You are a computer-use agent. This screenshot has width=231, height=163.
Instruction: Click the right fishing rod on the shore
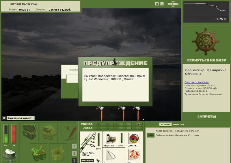pyautogui.click(x=138, y=113)
